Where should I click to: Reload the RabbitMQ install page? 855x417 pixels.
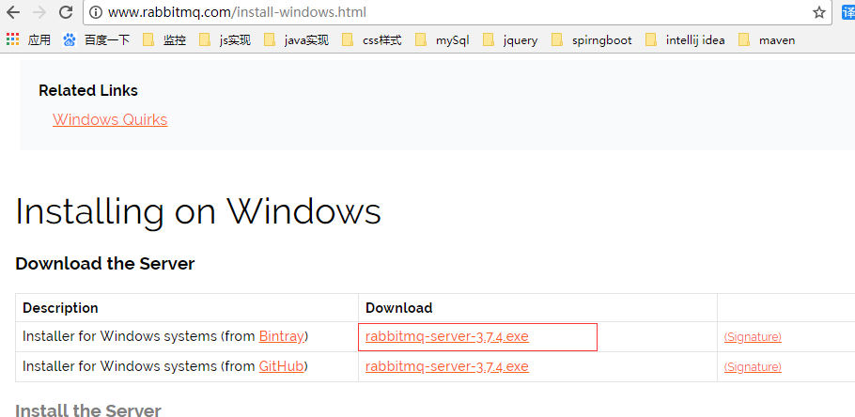pos(66,12)
